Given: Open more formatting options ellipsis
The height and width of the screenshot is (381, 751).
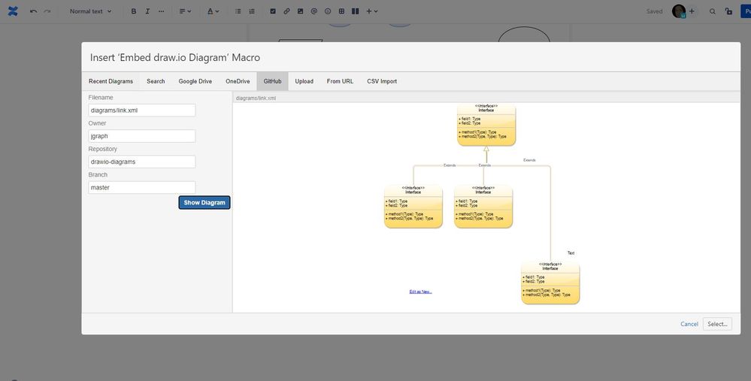Looking at the screenshot, I should click(x=162, y=11).
